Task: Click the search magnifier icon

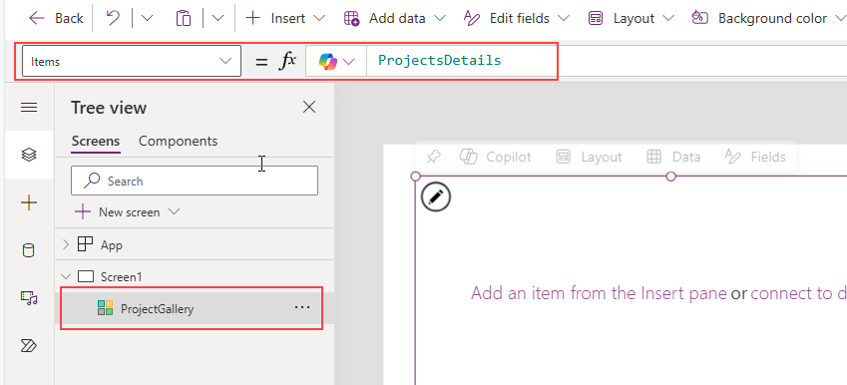Action: click(92, 181)
